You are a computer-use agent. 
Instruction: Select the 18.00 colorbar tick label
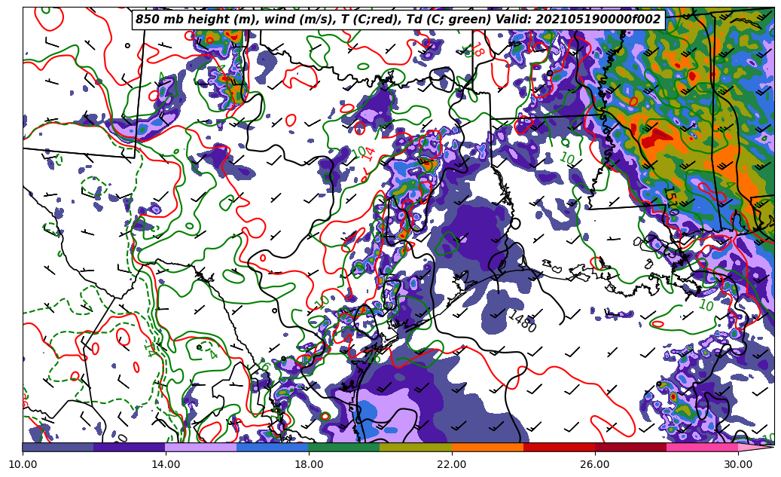(x=309, y=464)
